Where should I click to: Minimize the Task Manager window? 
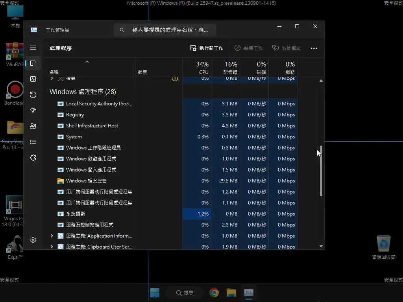[x=279, y=26]
